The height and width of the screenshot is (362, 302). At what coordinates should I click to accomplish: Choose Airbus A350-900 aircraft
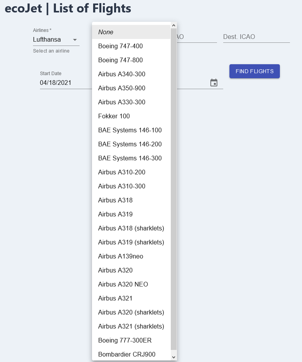click(x=131, y=88)
